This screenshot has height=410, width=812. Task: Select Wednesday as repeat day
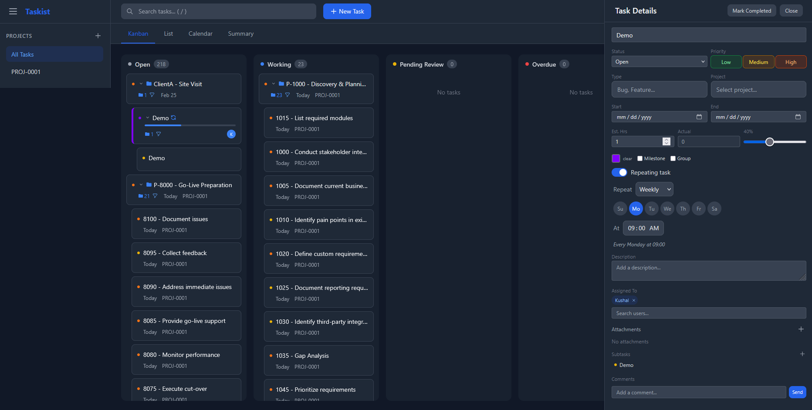point(667,208)
